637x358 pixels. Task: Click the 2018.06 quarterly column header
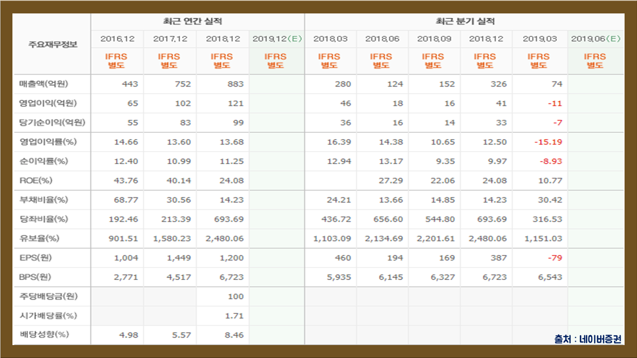pyautogui.click(x=382, y=39)
